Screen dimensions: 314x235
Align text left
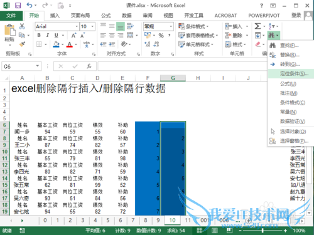pos(103,35)
